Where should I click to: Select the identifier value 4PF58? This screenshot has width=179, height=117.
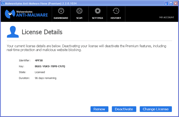click(x=39, y=61)
